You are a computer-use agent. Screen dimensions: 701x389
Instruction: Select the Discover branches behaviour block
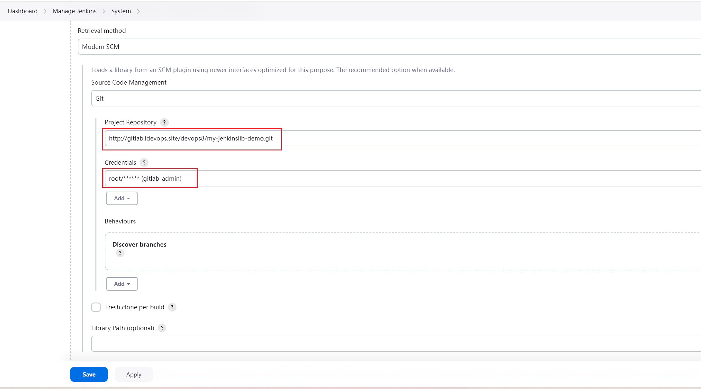point(403,251)
